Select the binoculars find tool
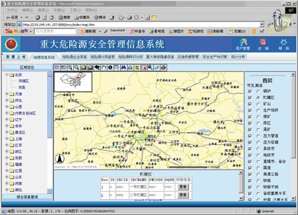Image resolution: width=298 pixels, height=215 pixels. (x=123, y=68)
